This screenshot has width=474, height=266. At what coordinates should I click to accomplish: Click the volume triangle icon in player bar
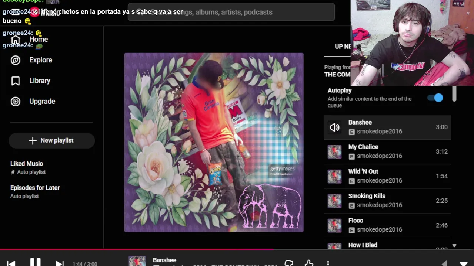click(444, 263)
